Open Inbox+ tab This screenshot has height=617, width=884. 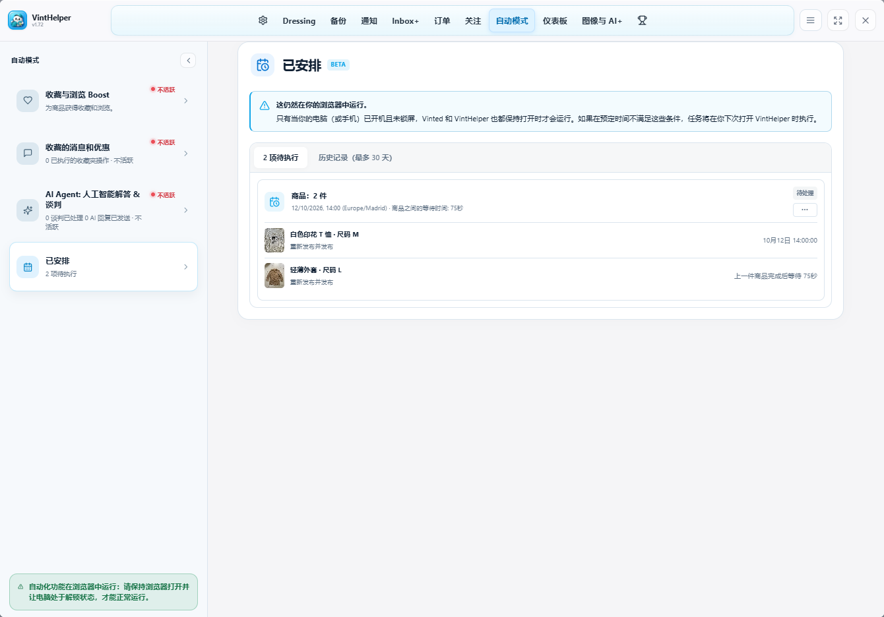405,21
